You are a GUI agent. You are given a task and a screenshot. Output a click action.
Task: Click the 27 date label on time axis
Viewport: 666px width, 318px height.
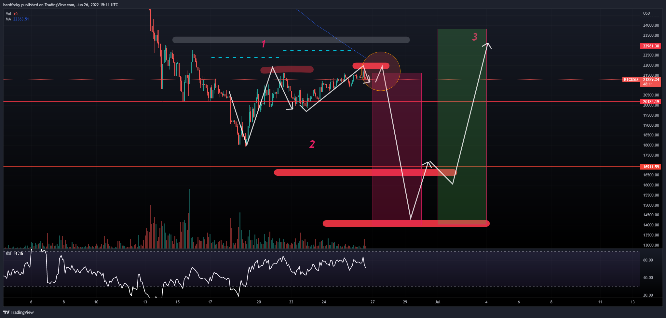(373, 302)
